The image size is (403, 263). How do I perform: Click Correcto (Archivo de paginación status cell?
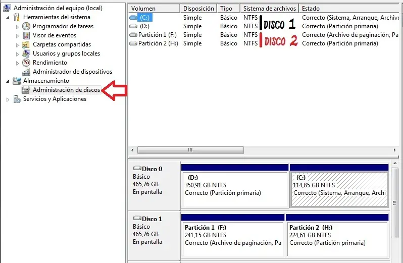pyautogui.click(x=350, y=35)
